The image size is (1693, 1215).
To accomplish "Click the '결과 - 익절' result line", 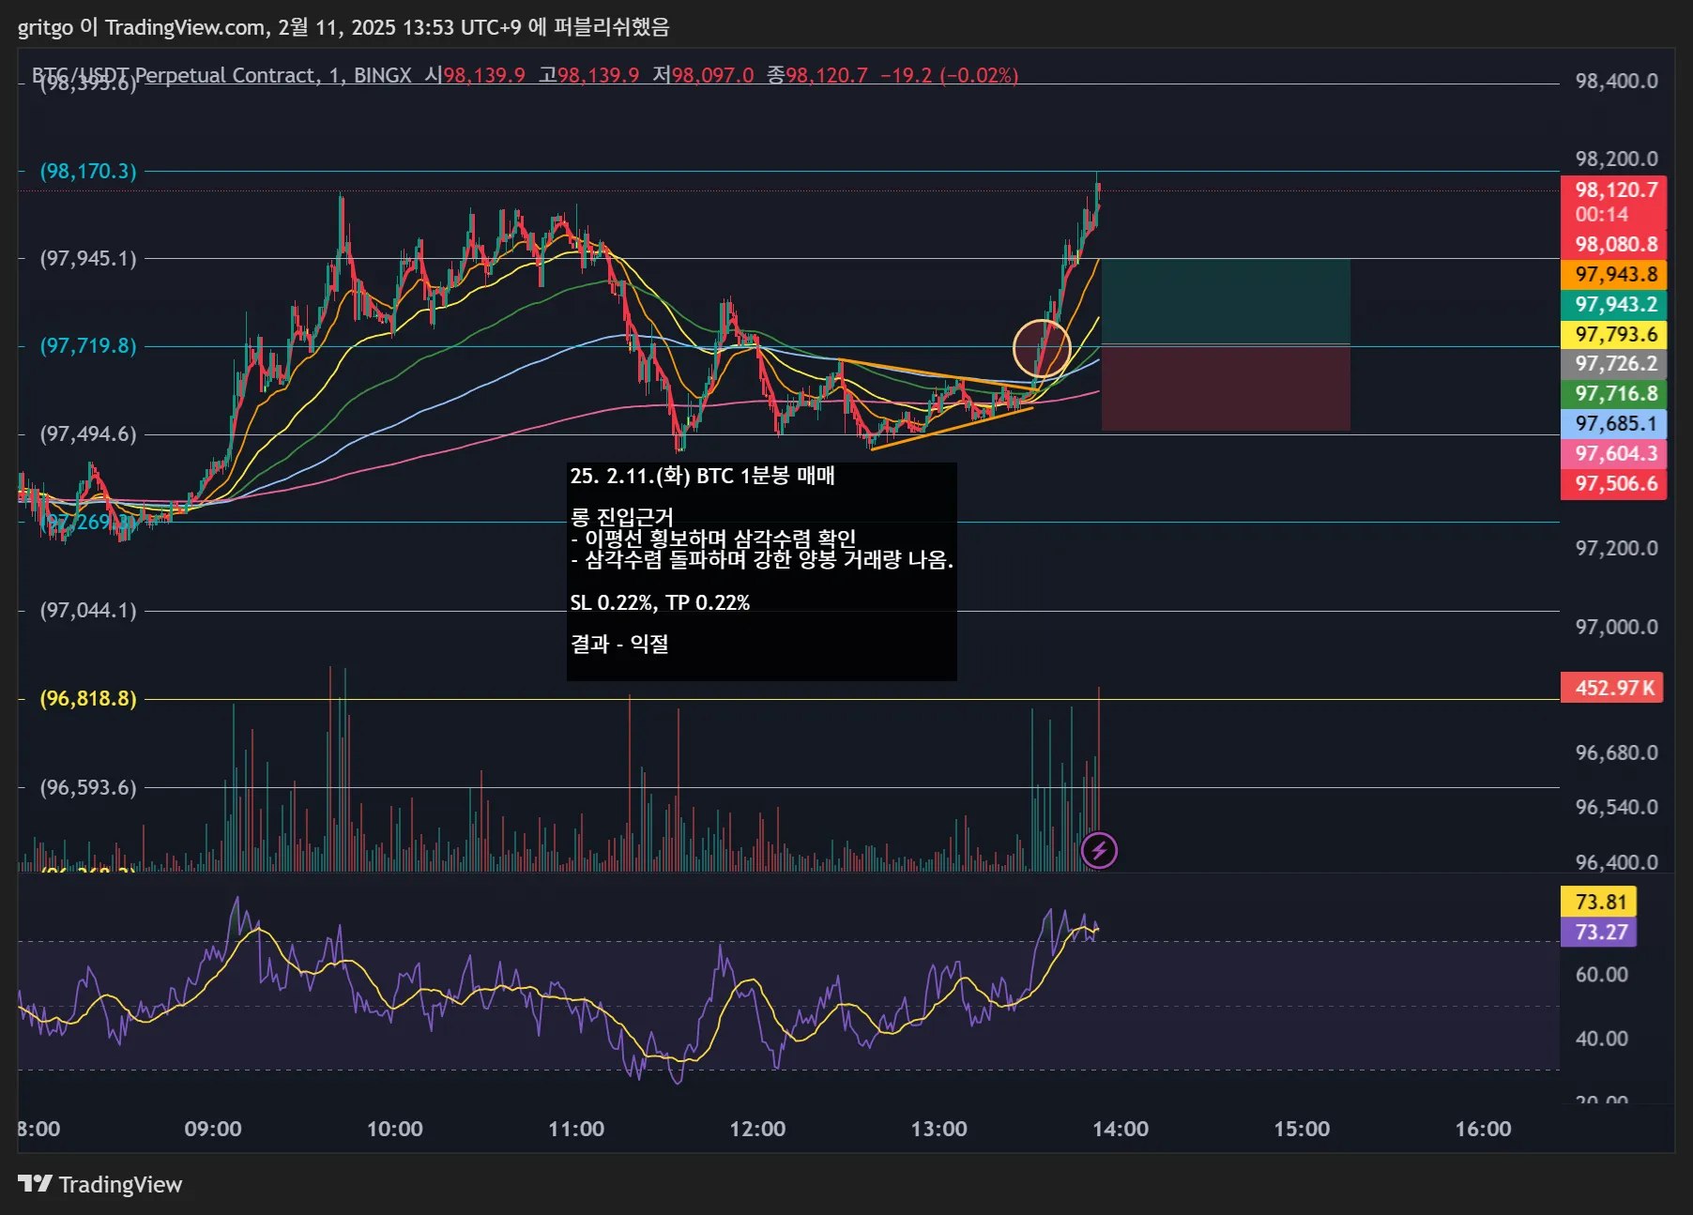I will (619, 644).
